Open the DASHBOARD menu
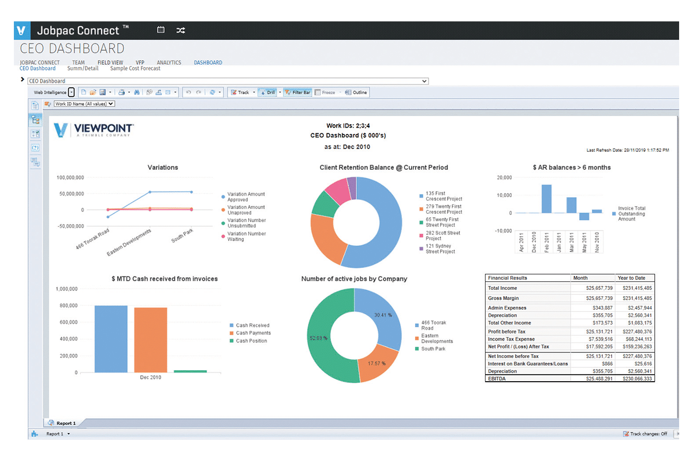 coord(208,62)
